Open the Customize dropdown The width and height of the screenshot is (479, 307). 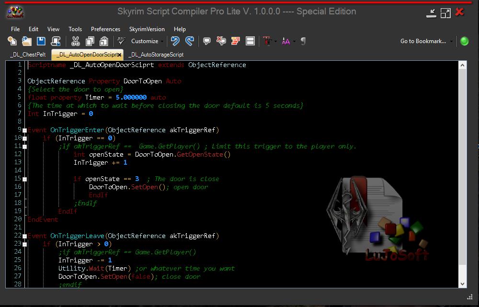(x=147, y=41)
